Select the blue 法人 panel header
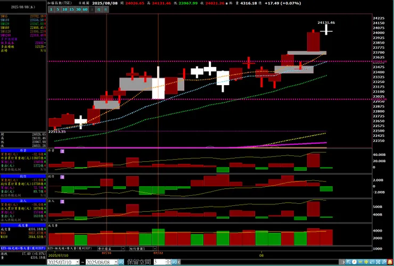Screen dimensions: 394x266 click(23, 201)
